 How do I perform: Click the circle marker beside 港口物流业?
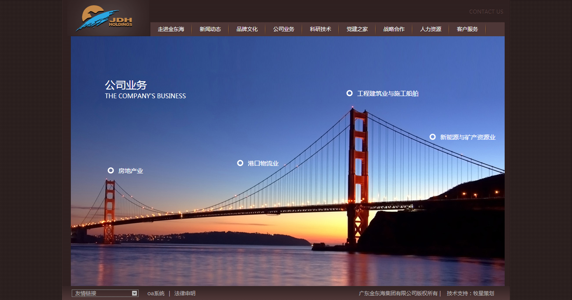tap(240, 163)
